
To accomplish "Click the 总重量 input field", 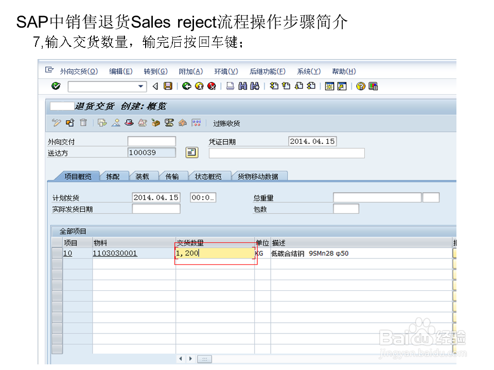I will click(377, 197).
